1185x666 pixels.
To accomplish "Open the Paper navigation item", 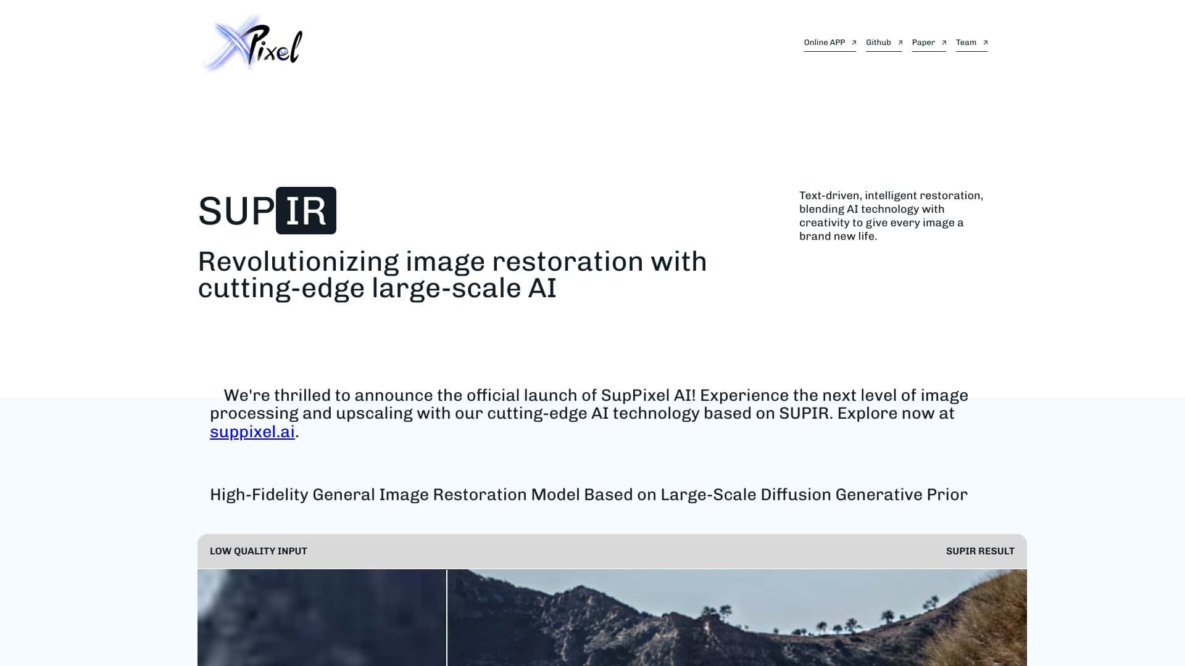I will pos(923,43).
